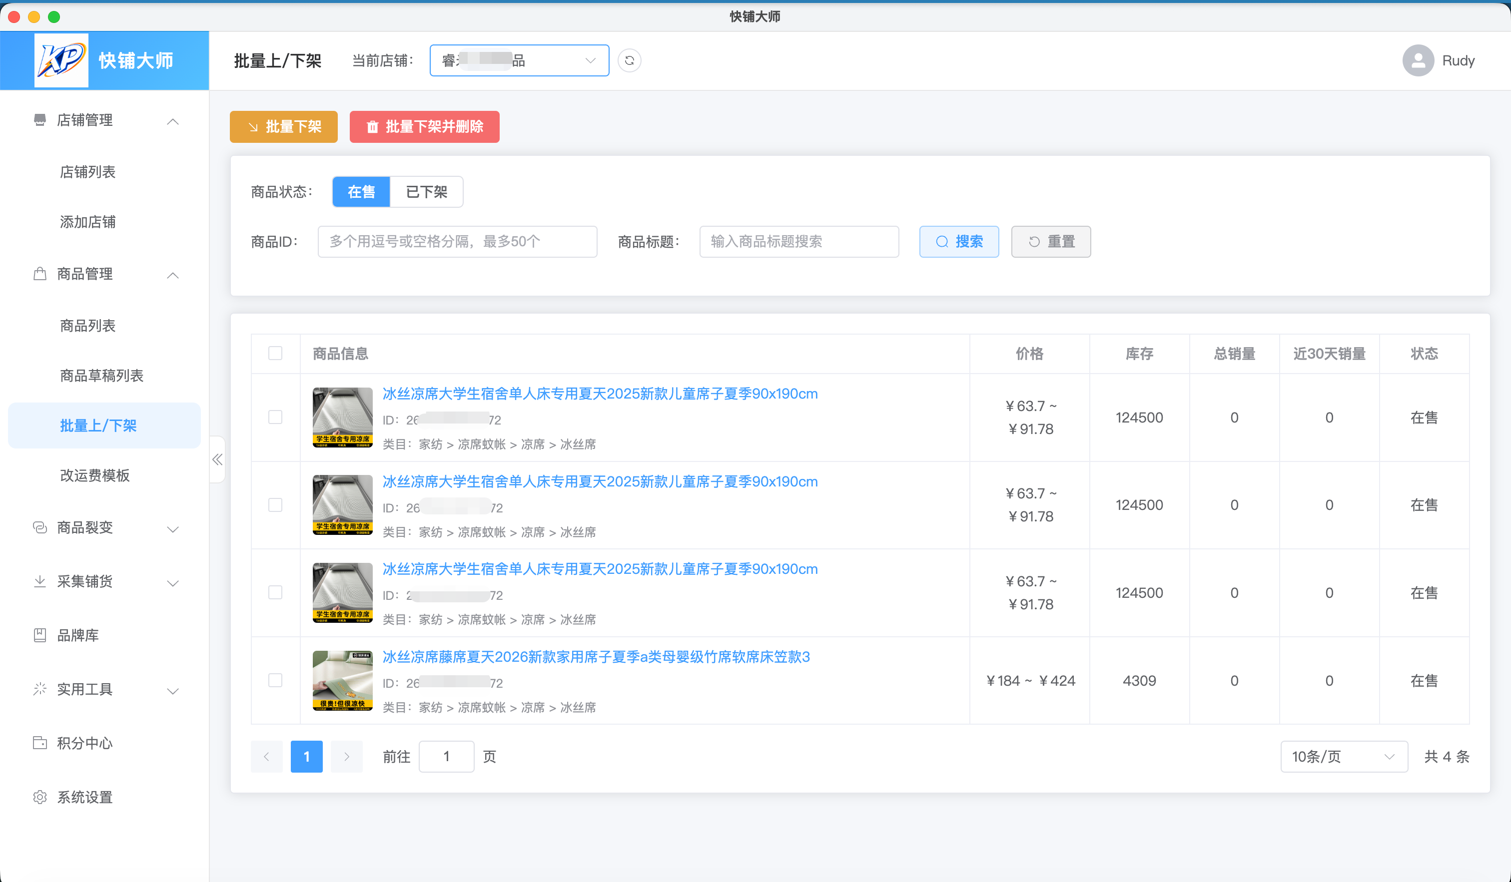1511x882 pixels.
Task: Click the magnifier icon in 搜索 button
Action: click(x=942, y=241)
